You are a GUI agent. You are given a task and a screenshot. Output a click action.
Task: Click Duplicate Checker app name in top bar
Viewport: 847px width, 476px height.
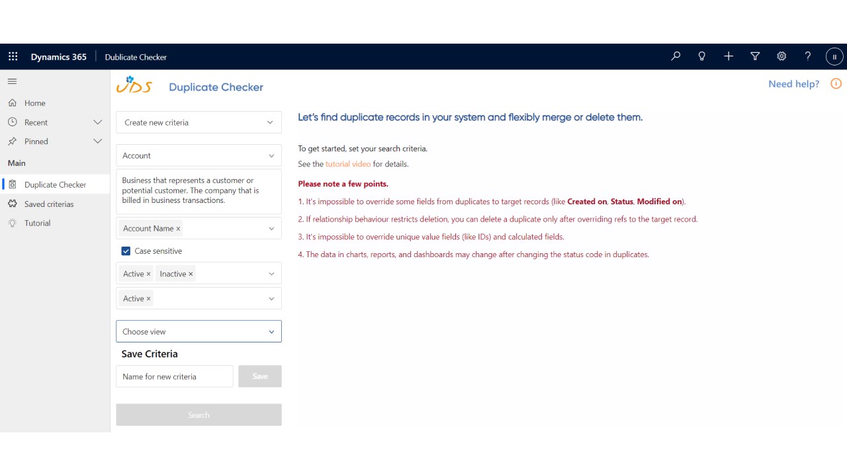pyautogui.click(x=136, y=57)
